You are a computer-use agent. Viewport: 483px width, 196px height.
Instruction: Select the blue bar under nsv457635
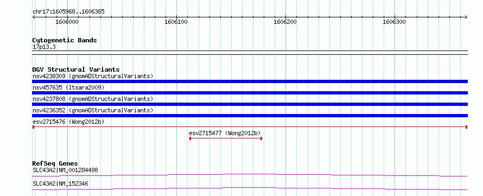[x=250, y=93]
